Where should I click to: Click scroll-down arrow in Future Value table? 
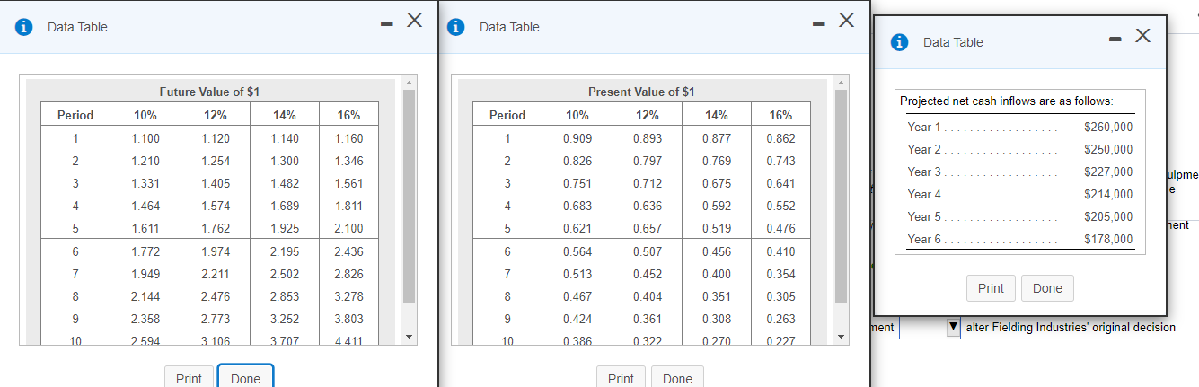(410, 338)
